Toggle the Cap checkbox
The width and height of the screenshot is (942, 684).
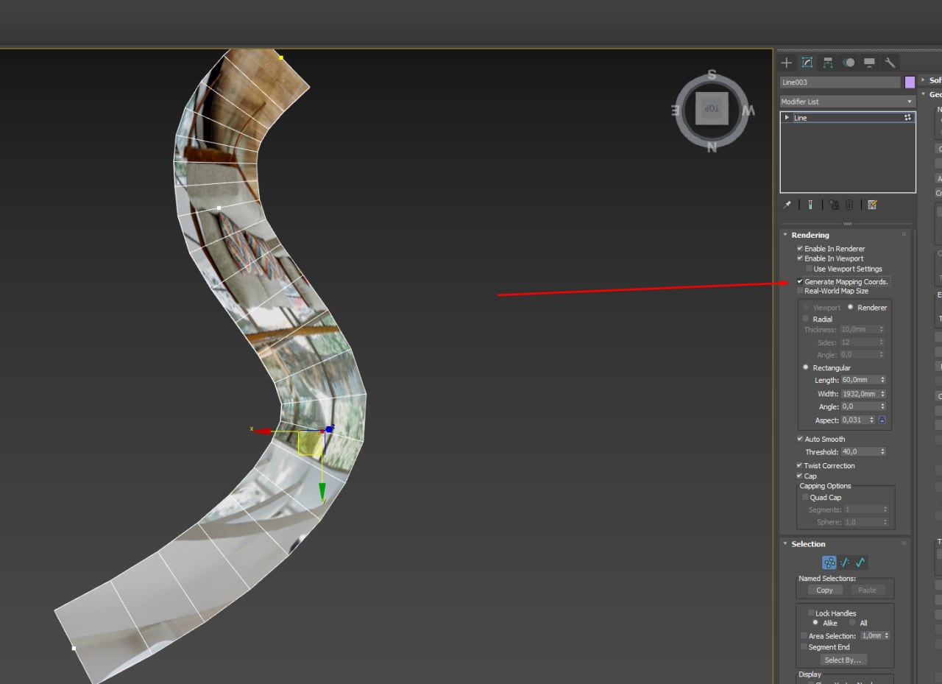coord(800,476)
